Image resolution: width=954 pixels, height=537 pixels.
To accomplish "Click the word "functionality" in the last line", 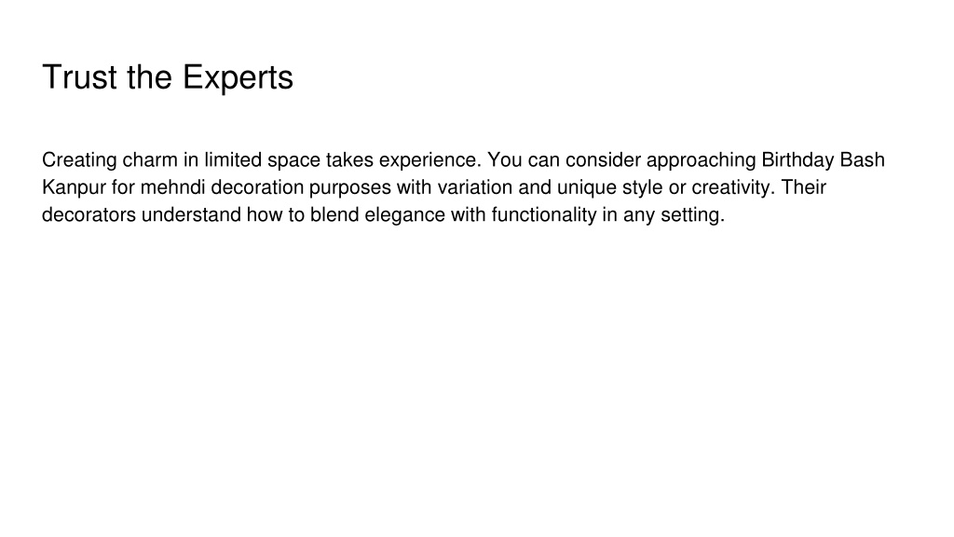I will click(x=544, y=215).
